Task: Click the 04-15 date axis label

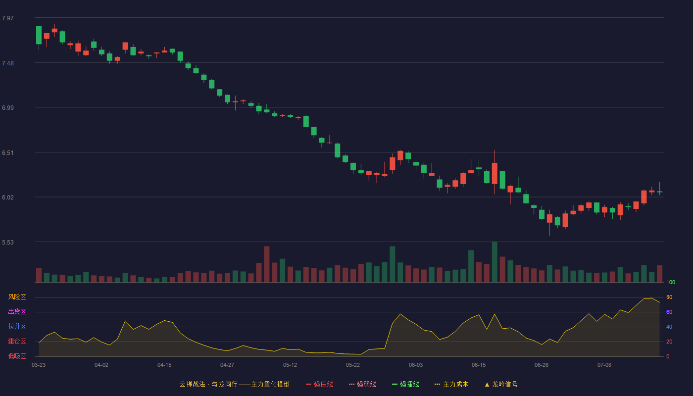Action: (x=164, y=365)
